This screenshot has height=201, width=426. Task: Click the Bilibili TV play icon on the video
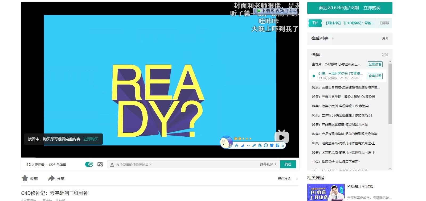tap(282, 137)
